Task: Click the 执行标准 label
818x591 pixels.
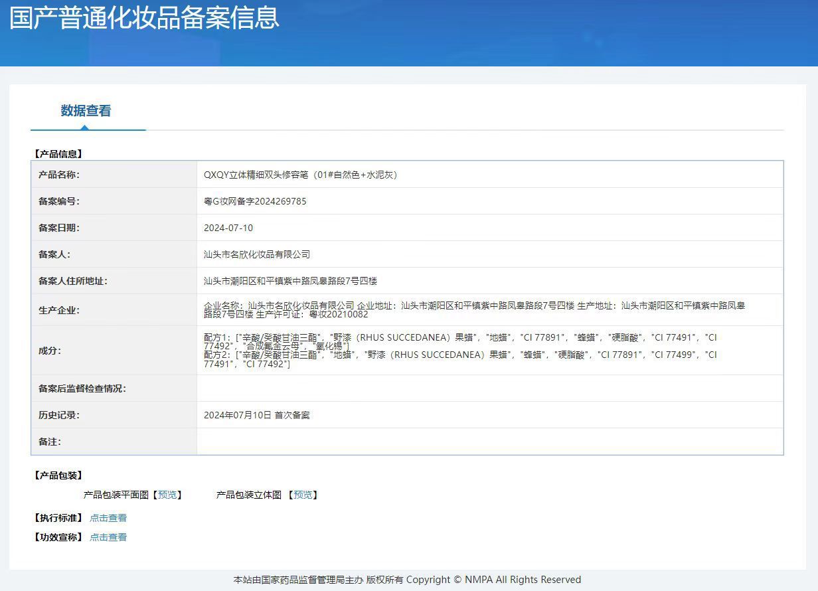Action: coord(58,518)
